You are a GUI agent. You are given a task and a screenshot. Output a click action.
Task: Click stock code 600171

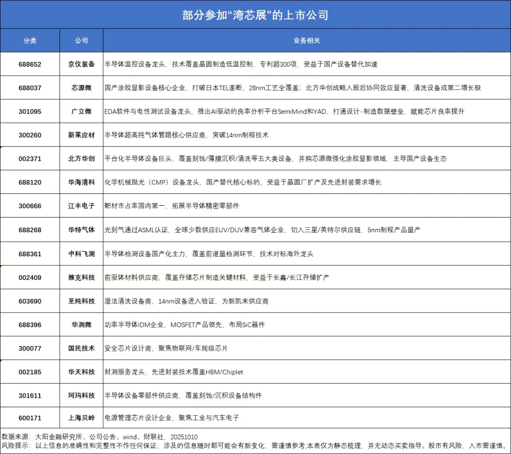pyautogui.click(x=30, y=418)
